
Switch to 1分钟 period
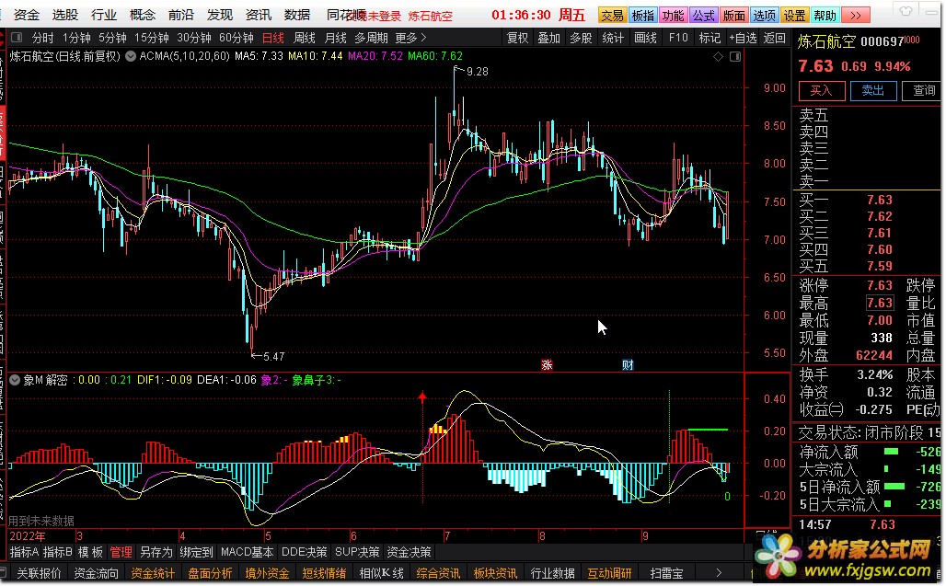pyautogui.click(x=76, y=38)
